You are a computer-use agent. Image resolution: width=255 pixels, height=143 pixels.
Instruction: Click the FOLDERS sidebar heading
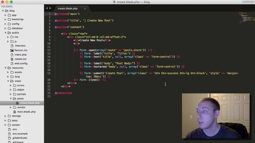point(7,6)
